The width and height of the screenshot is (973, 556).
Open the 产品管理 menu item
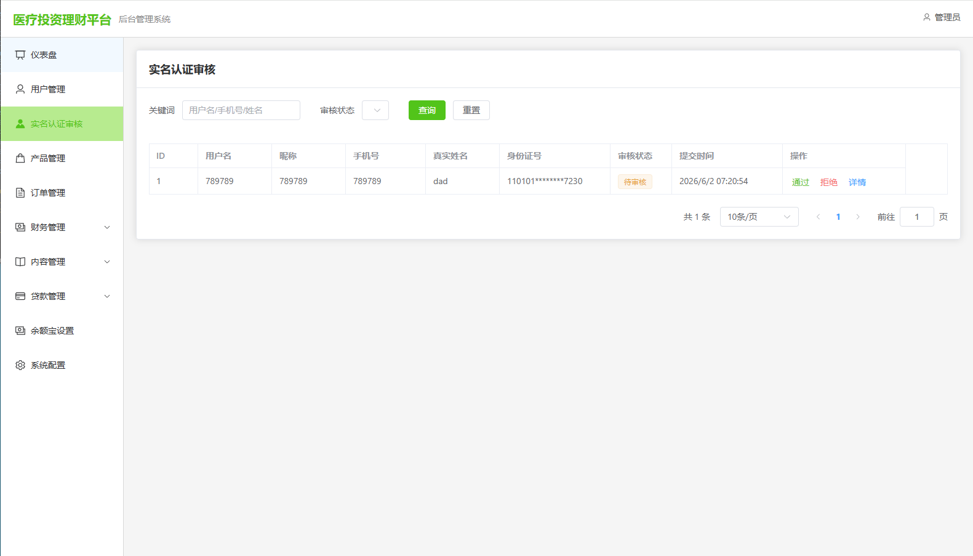coord(62,158)
